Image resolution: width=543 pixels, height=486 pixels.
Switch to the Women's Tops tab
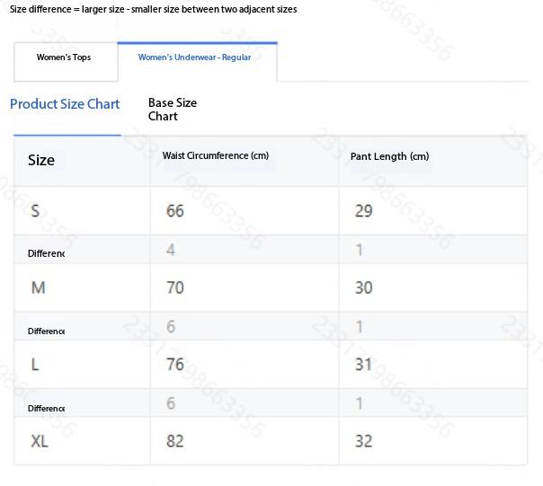[x=64, y=57]
